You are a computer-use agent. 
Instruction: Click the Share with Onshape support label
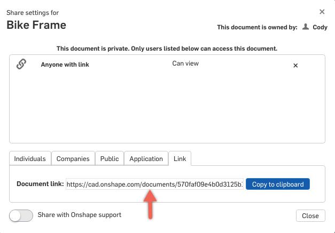pos(79,215)
